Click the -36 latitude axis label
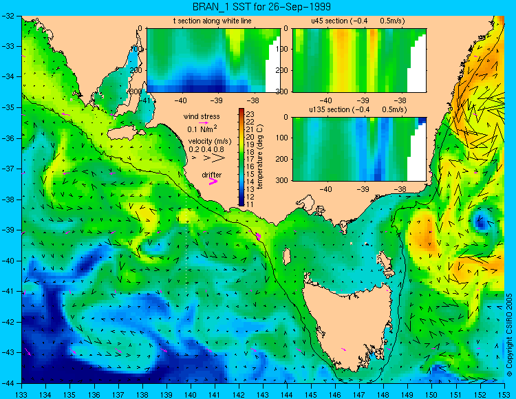The width and height of the screenshot is (516, 399). click(8, 138)
